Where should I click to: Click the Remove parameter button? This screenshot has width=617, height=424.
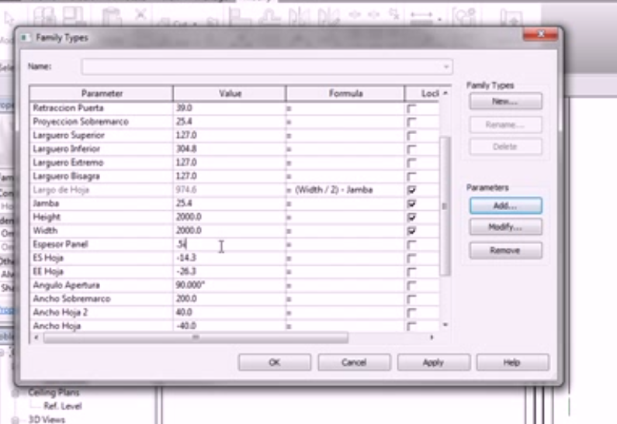click(x=506, y=250)
